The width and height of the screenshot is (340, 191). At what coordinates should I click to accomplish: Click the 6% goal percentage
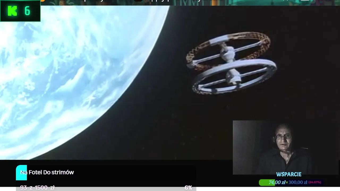point(188,188)
